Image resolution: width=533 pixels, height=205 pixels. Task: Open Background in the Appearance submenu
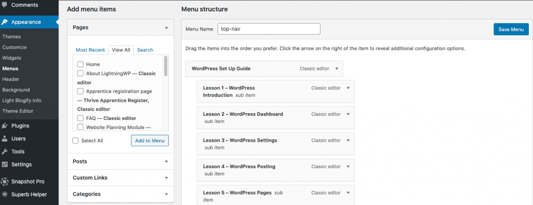click(x=16, y=90)
